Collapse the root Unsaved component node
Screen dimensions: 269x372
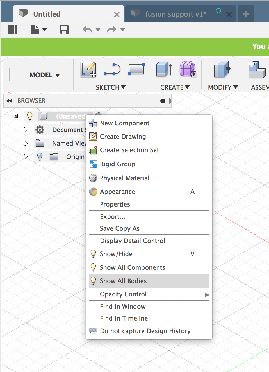point(16,116)
